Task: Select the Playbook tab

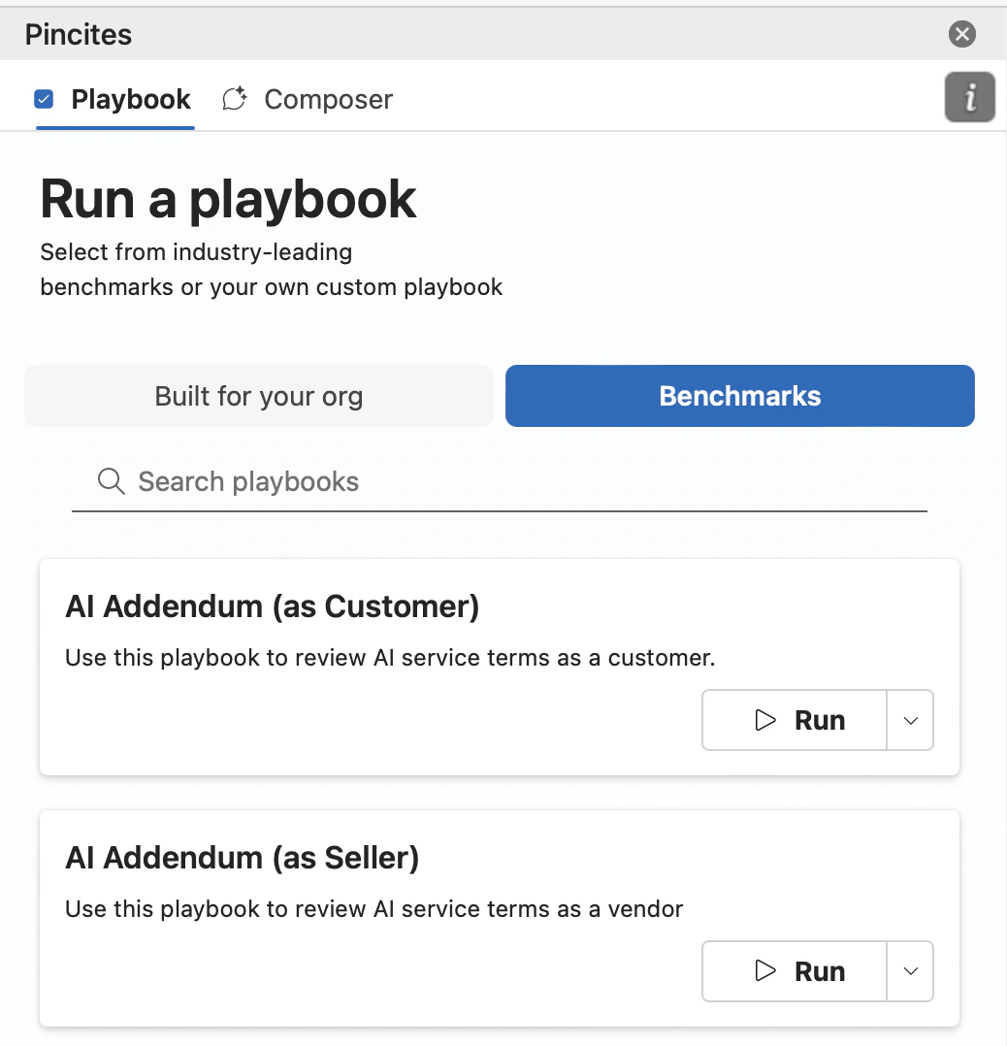Action: click(x=130, y=98)
